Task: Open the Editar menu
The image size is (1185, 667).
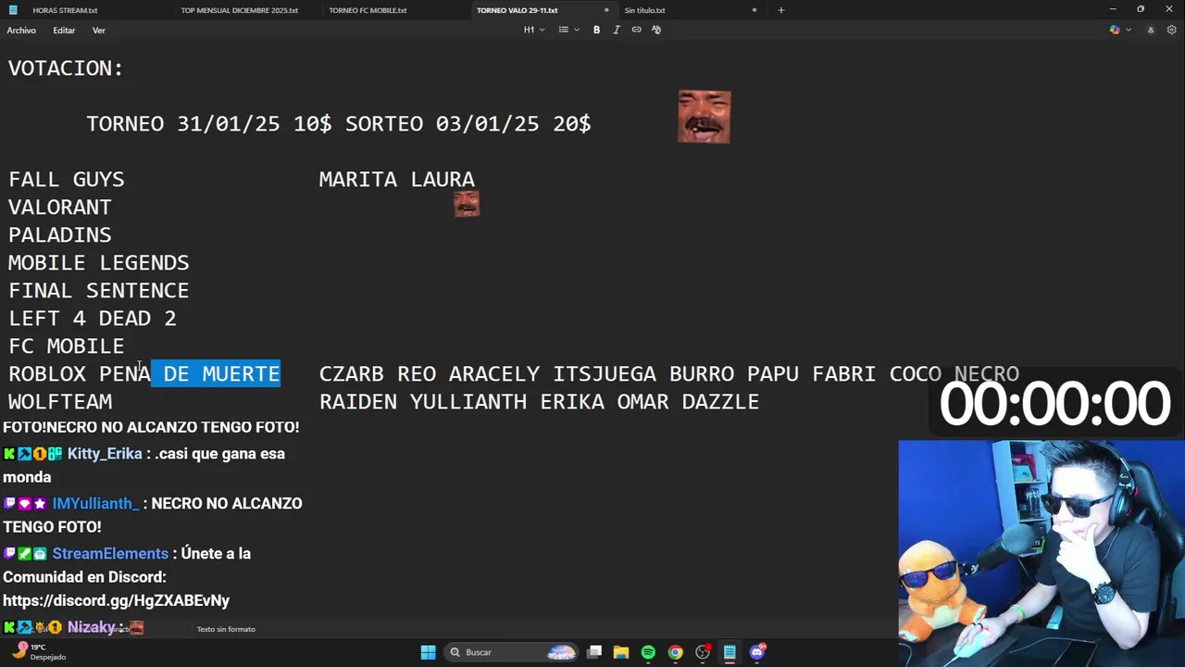Action: pyautogui.click(x=64, y=31)
